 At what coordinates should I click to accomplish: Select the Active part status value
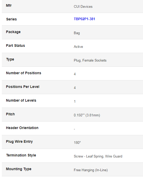(x=78, y=47)
